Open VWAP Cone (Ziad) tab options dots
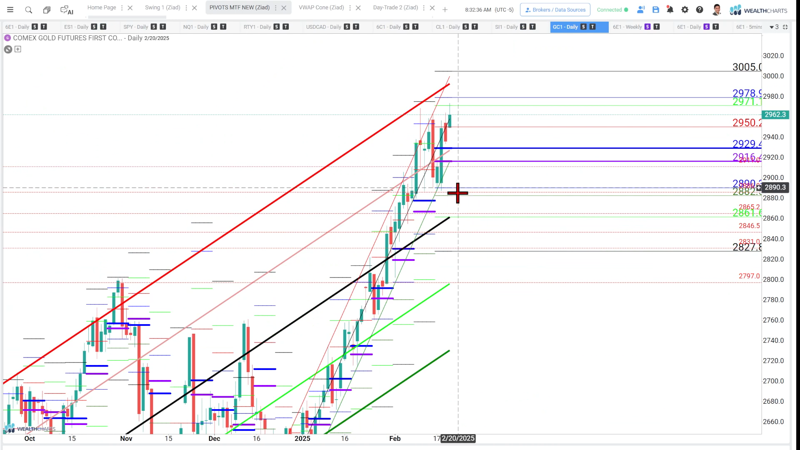 coord(350,7)
